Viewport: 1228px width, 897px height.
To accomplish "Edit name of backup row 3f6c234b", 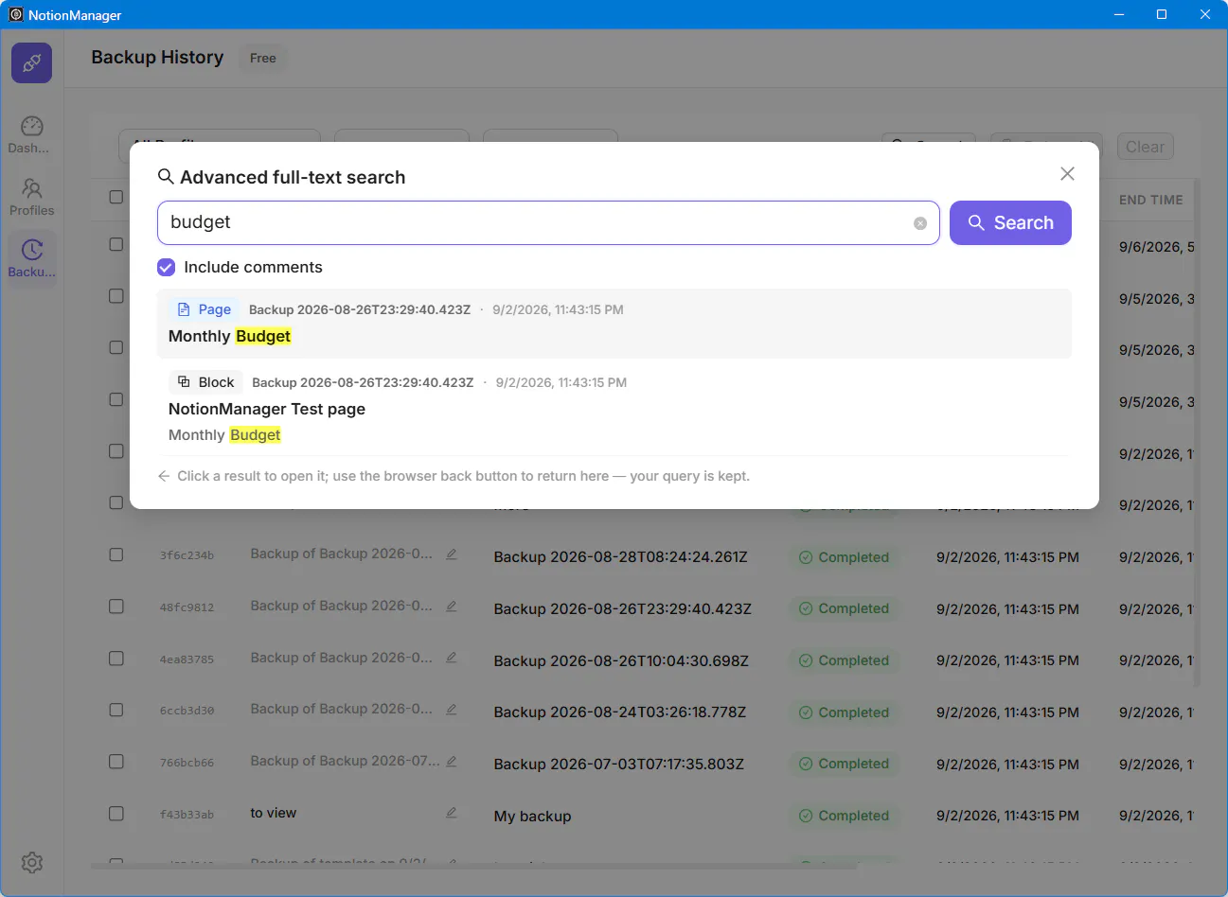I will [x=452, y=554].
